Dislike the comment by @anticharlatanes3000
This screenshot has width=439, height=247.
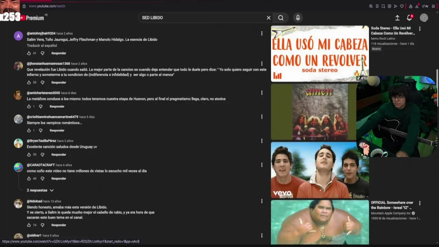tap(40, 106)
